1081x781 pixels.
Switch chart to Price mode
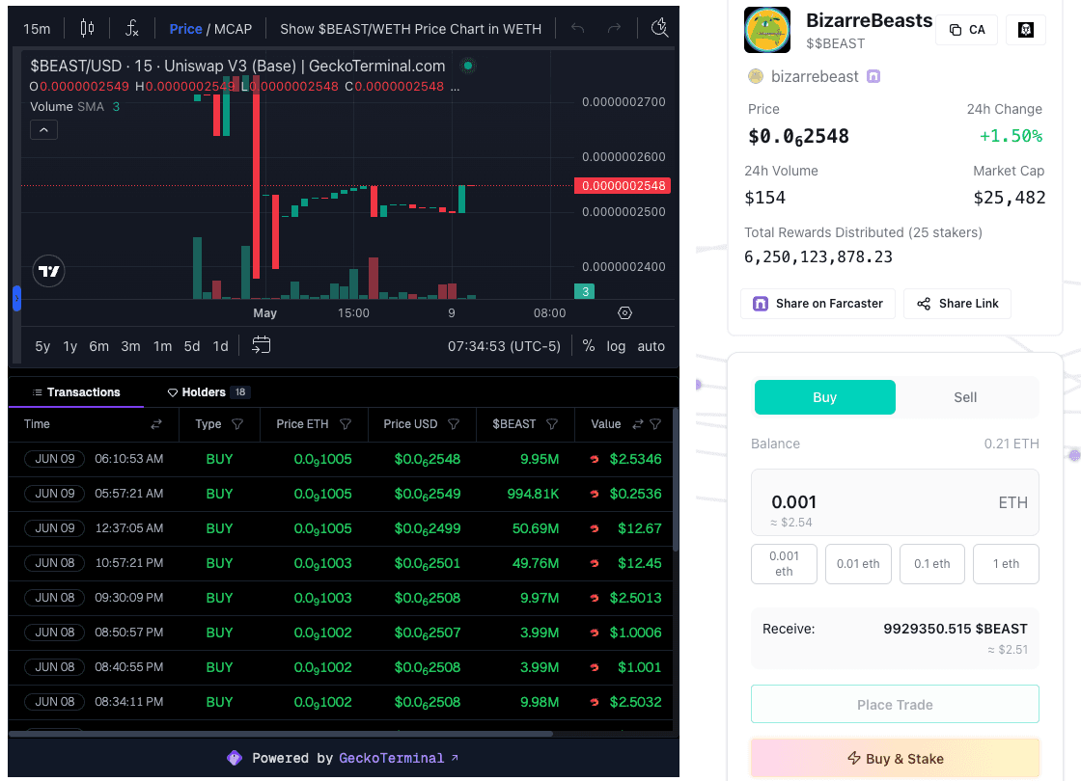coord(185,29)
